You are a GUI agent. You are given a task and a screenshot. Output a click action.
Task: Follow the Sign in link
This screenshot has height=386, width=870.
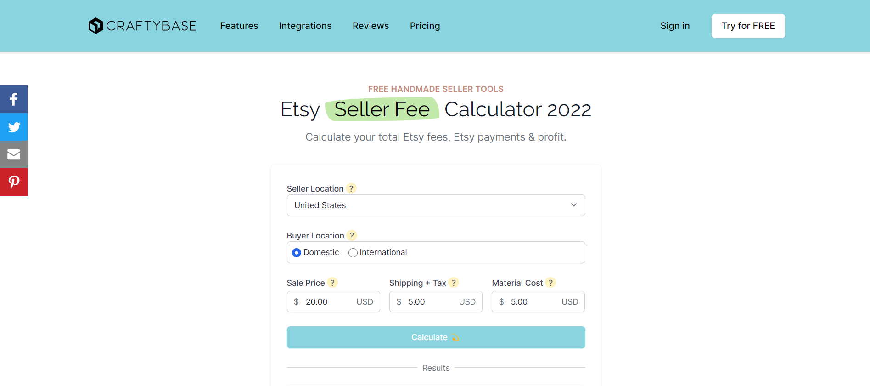coord(675,26)
